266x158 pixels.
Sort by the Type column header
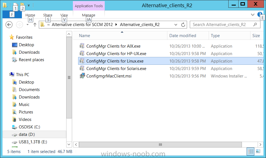[229, 36]
